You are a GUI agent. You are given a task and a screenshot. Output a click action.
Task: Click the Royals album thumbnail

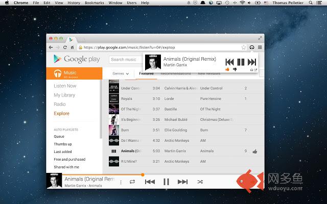pyautogui.click(x=114, y=98)
